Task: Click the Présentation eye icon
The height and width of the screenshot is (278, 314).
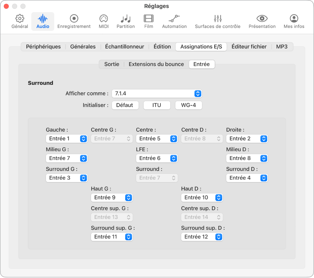Action: (x=262, y=19)
